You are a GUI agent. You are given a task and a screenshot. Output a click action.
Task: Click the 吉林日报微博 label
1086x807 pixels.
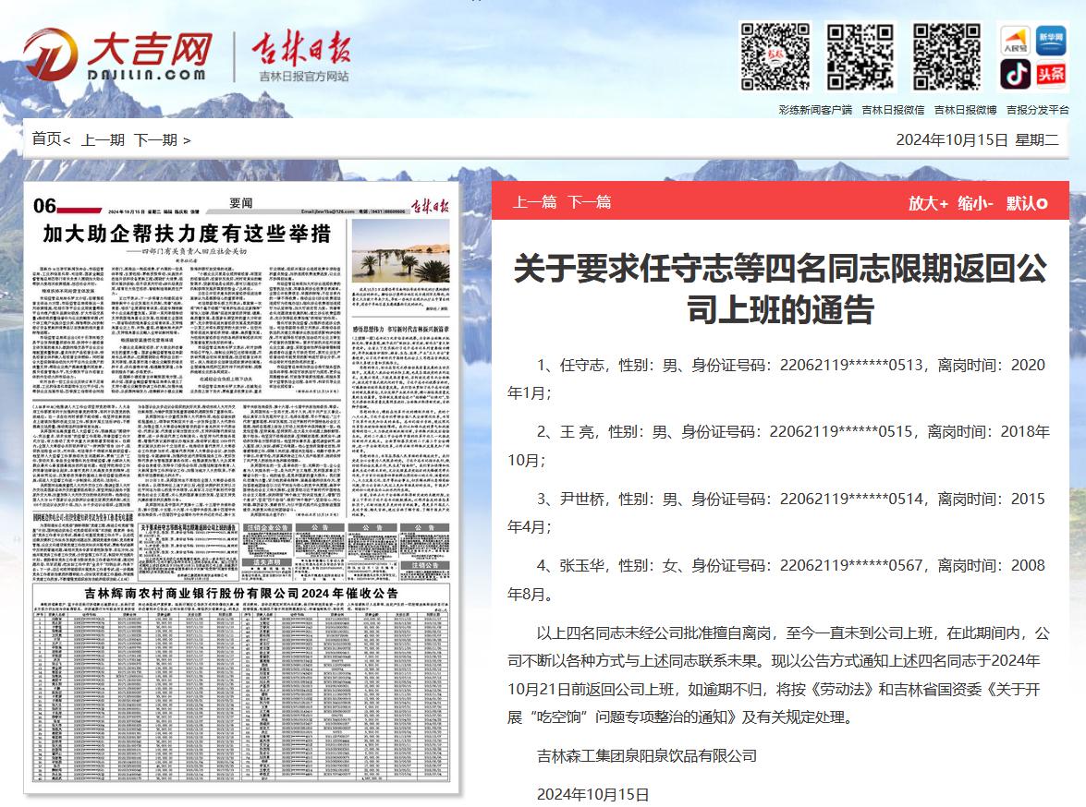966,110
